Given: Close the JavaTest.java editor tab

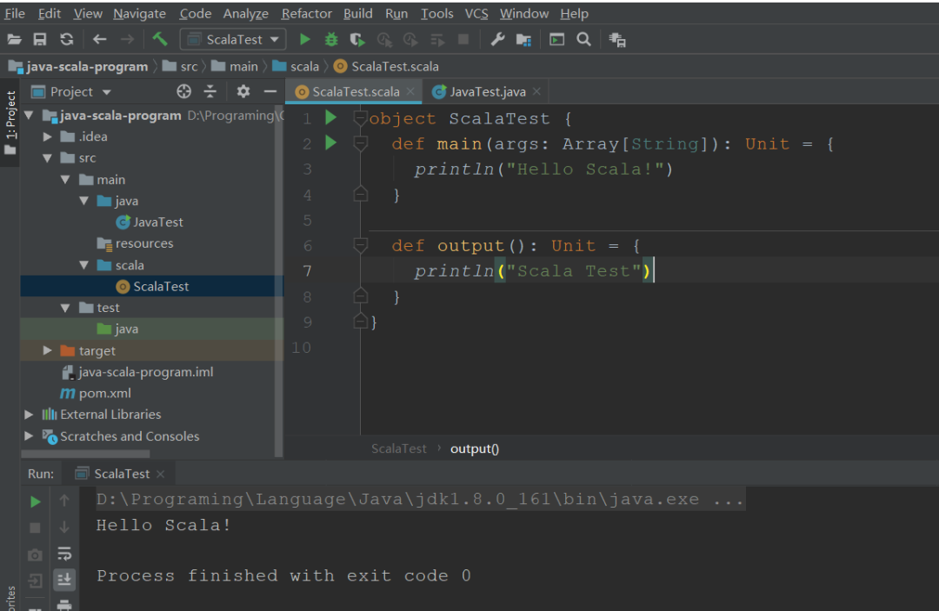Looking at the screenshot, I should click(536, 91).
